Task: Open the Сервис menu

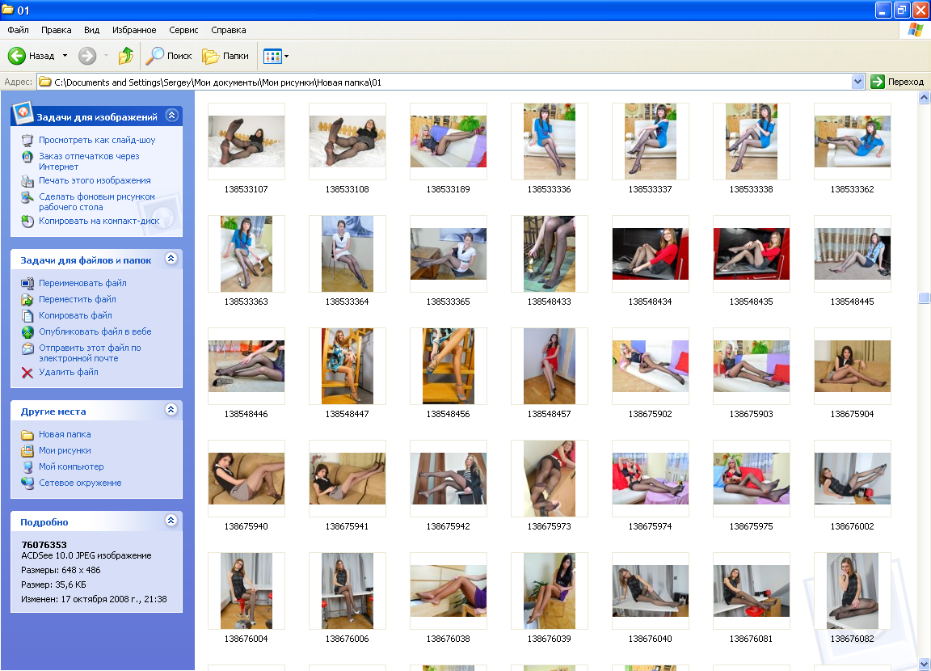Action: pyautogui.click(x=183, y=30)
